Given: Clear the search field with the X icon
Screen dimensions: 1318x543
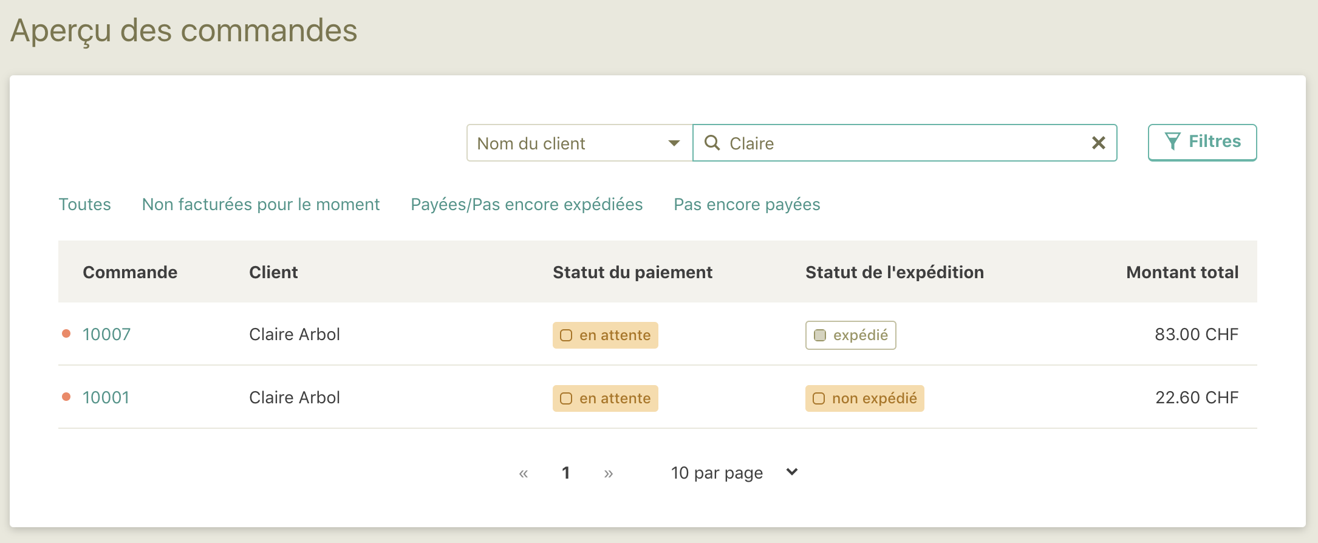Looking at the screenshot, I should [1098, 143].
